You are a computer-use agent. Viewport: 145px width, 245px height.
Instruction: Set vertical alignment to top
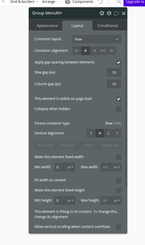tap(91, 133)
